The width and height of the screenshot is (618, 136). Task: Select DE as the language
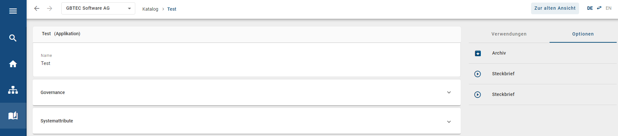tap(590, 8)
